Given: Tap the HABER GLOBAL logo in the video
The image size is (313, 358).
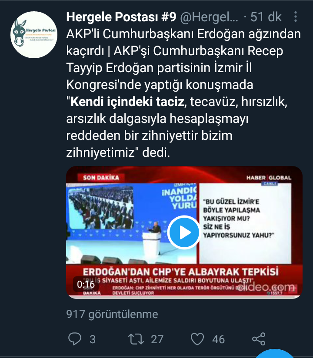Looking at the screenshot, I should tap(269, 178).
